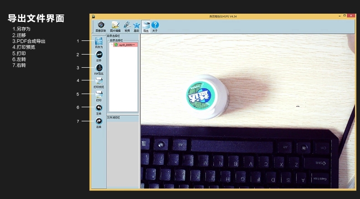Open the 图片编辑 image editing tool
This screenshot has height=199, width=360.
coord(115,26)
